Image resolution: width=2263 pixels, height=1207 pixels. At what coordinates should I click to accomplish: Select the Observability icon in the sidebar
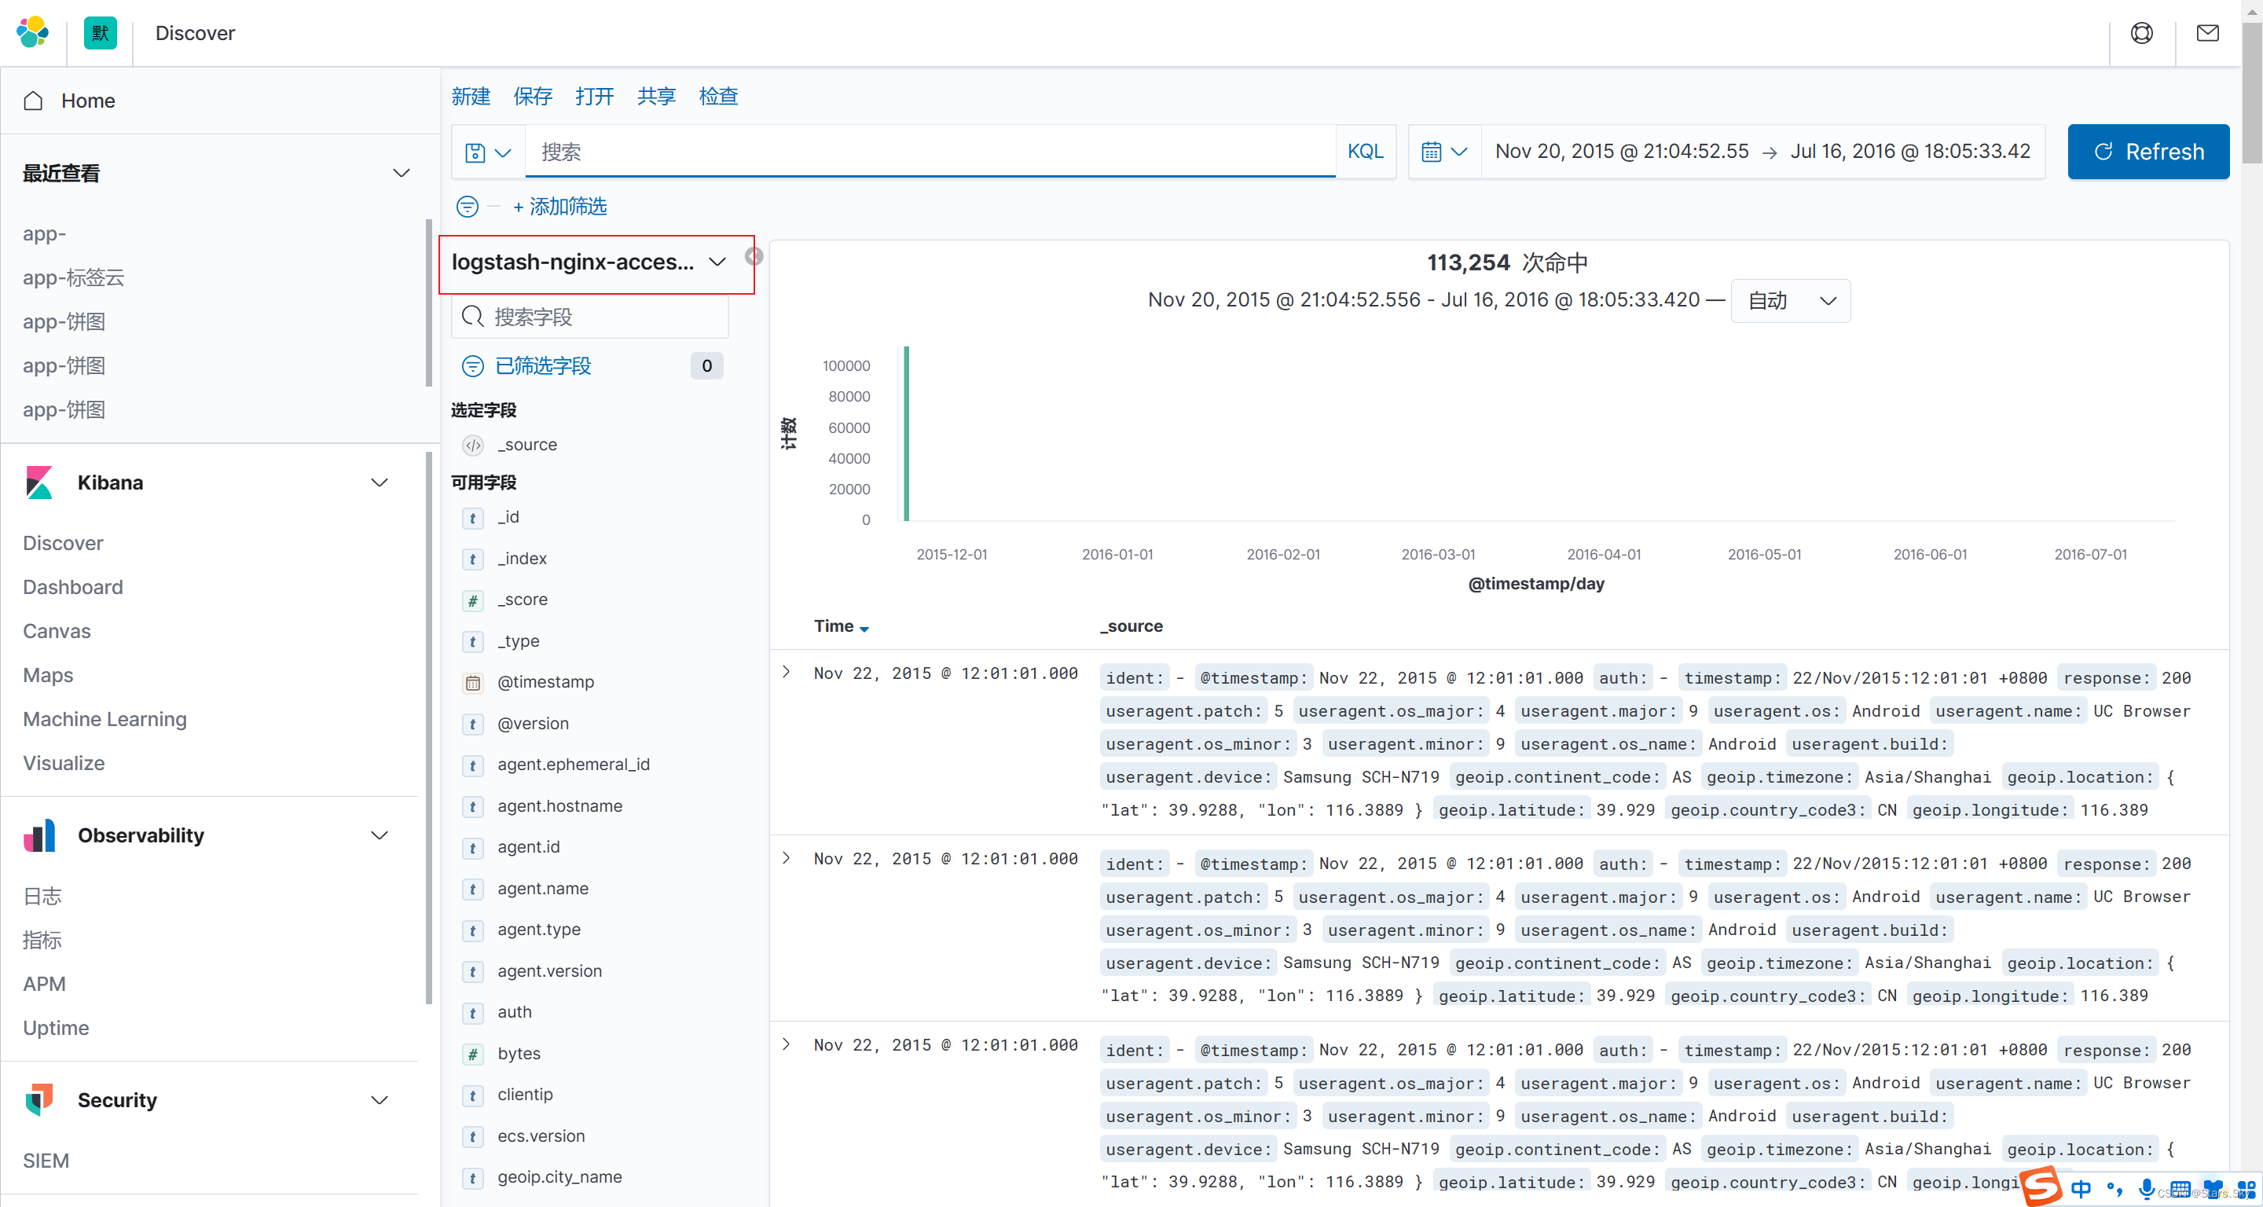tap(39, 835)
